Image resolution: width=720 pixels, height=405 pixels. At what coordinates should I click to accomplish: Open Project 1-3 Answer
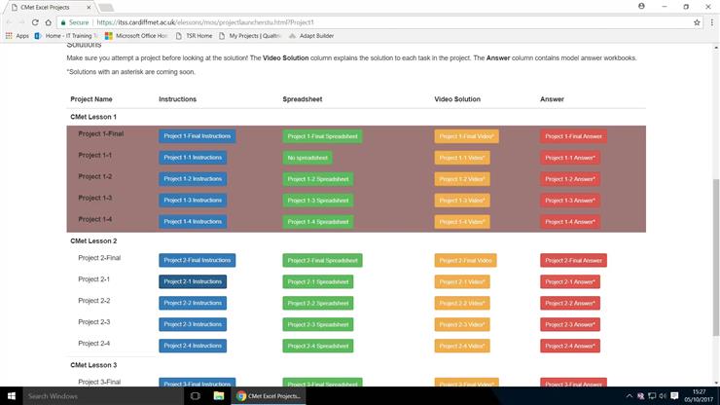tap(570, 201)
